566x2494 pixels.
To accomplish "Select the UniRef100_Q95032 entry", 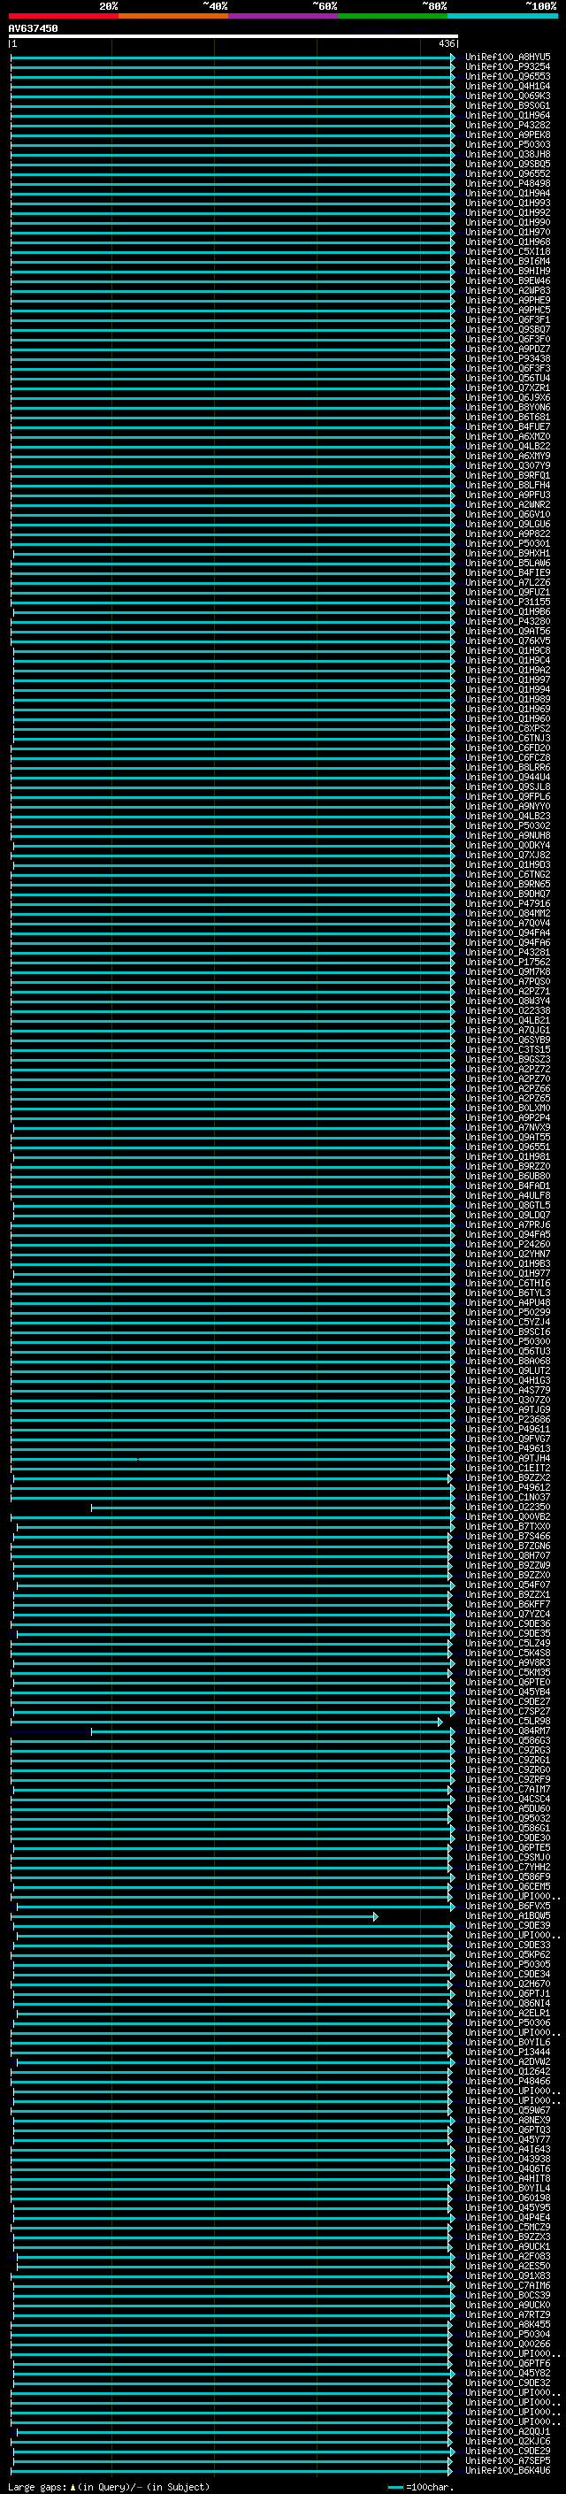I will tap(508, 1818).
